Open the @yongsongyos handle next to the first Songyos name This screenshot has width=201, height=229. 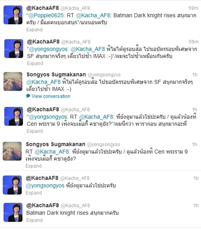click(104, 75)
